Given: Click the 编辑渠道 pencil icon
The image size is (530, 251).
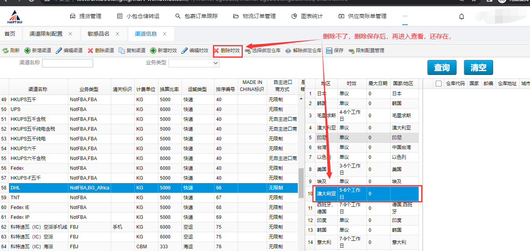Looking at the screenshot, I should click(x=59, y=51).
